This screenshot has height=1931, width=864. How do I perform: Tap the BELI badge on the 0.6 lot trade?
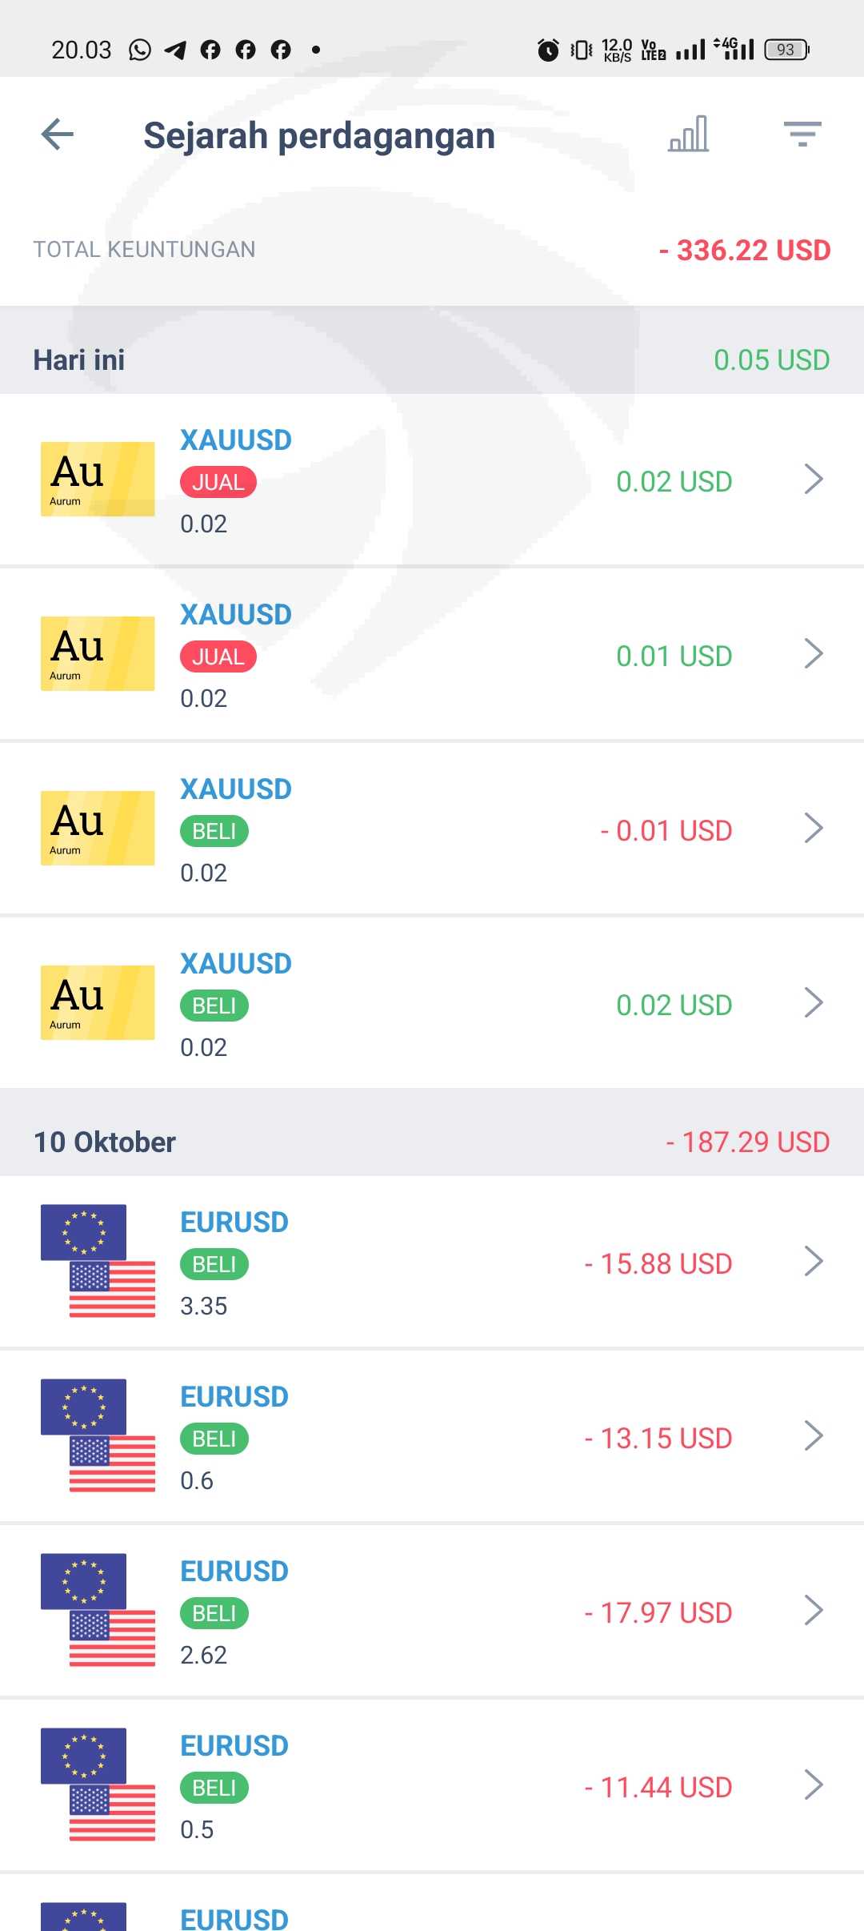(x=214, y=1439)
